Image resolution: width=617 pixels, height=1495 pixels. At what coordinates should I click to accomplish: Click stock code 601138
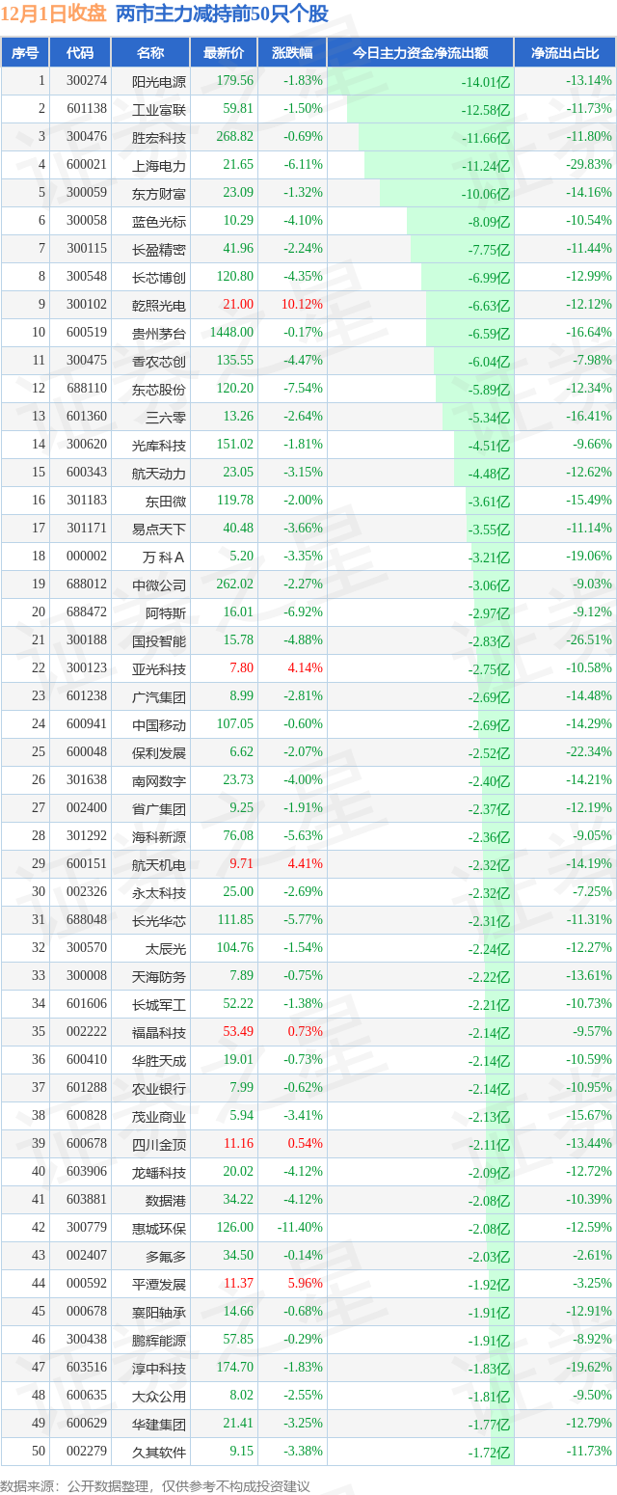87,109
